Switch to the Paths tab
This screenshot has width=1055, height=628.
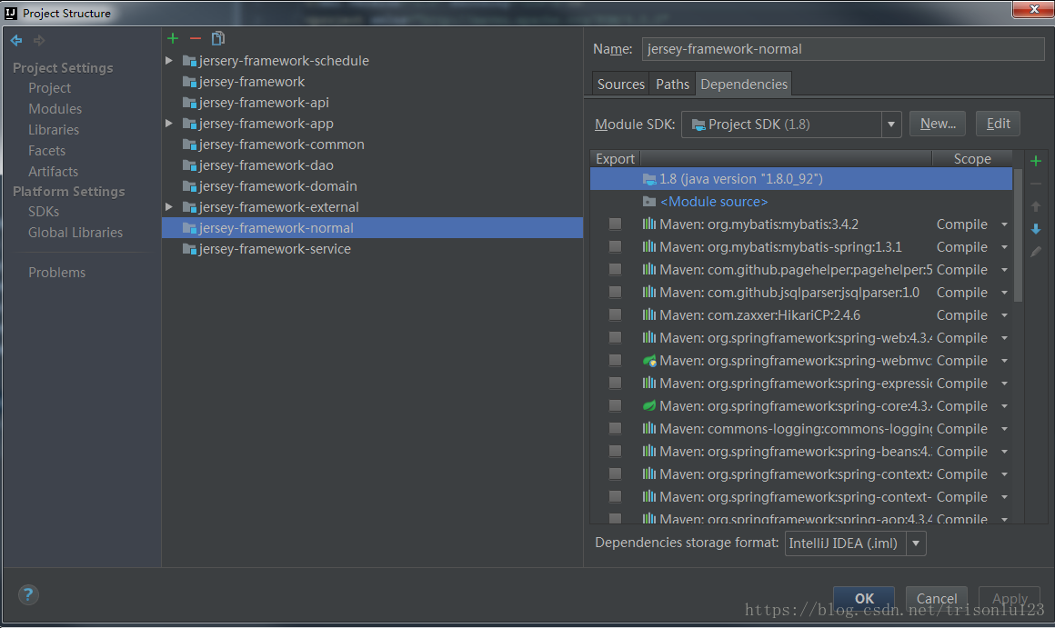(x=672, y=84)
